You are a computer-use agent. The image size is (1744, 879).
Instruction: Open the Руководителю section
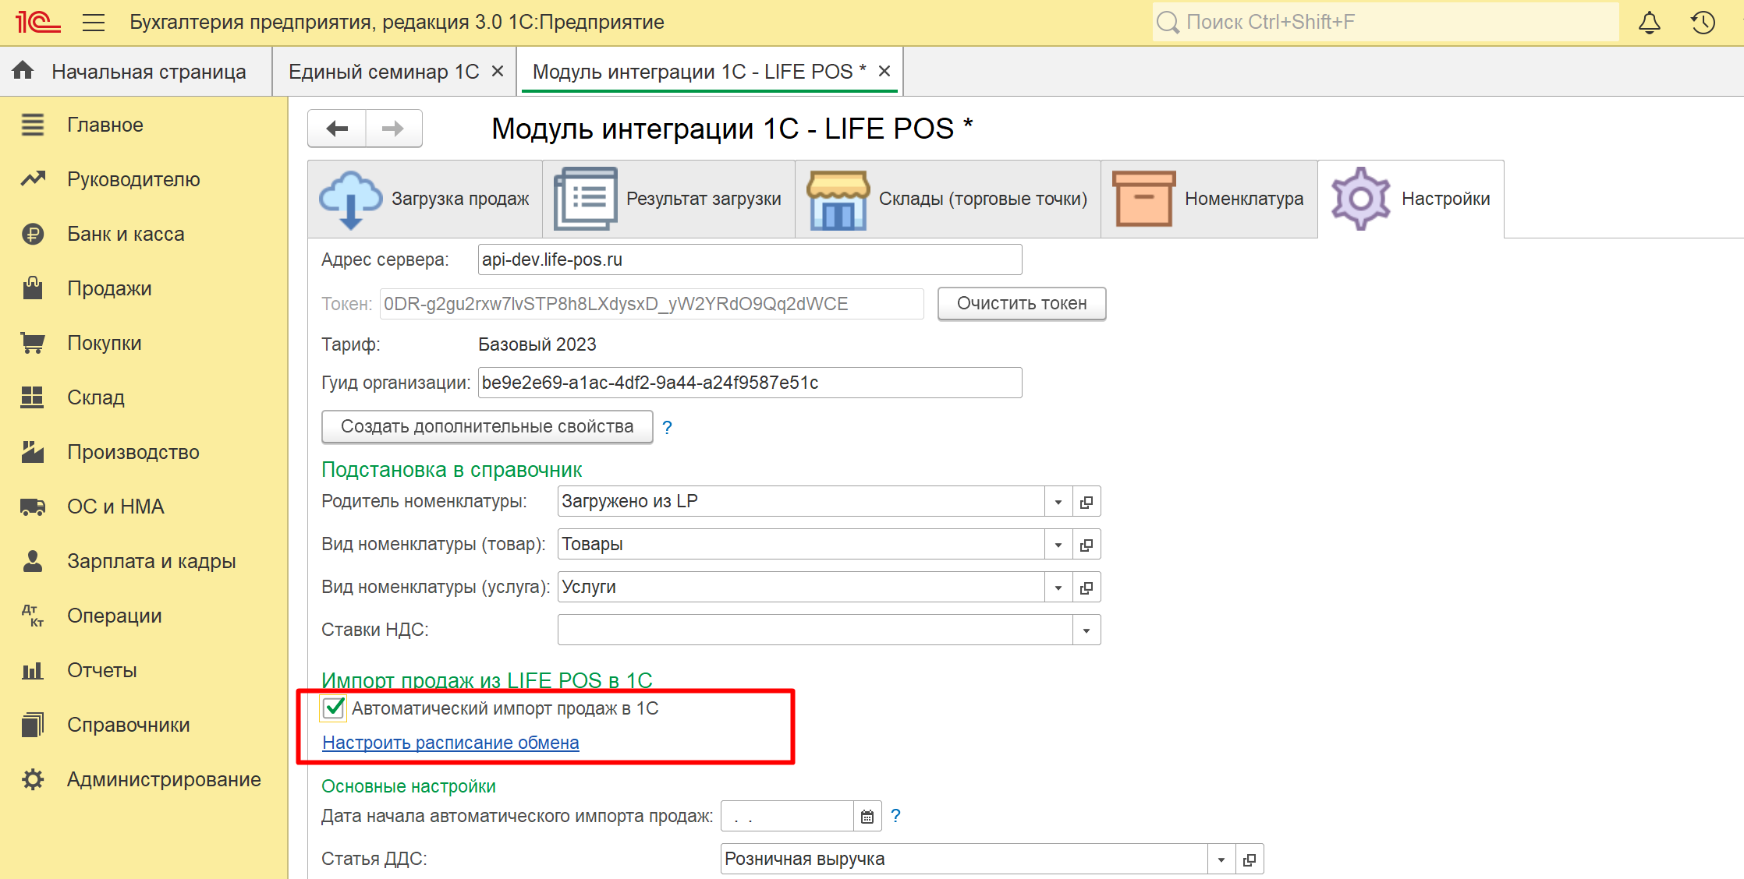tap(144, 179)
